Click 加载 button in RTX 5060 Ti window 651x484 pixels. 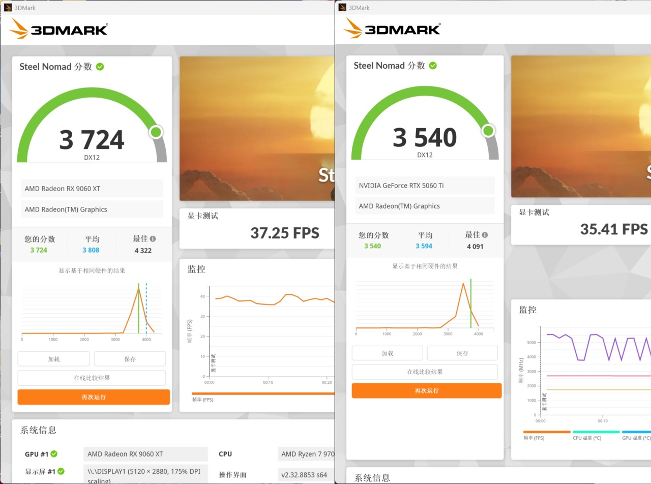click(388, 353)
